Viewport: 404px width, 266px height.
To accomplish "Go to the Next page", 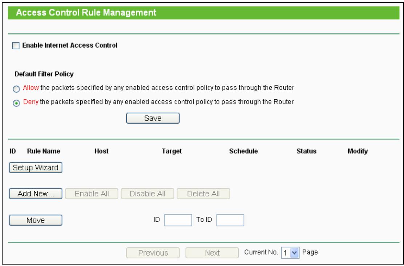I will coord(212,253).
